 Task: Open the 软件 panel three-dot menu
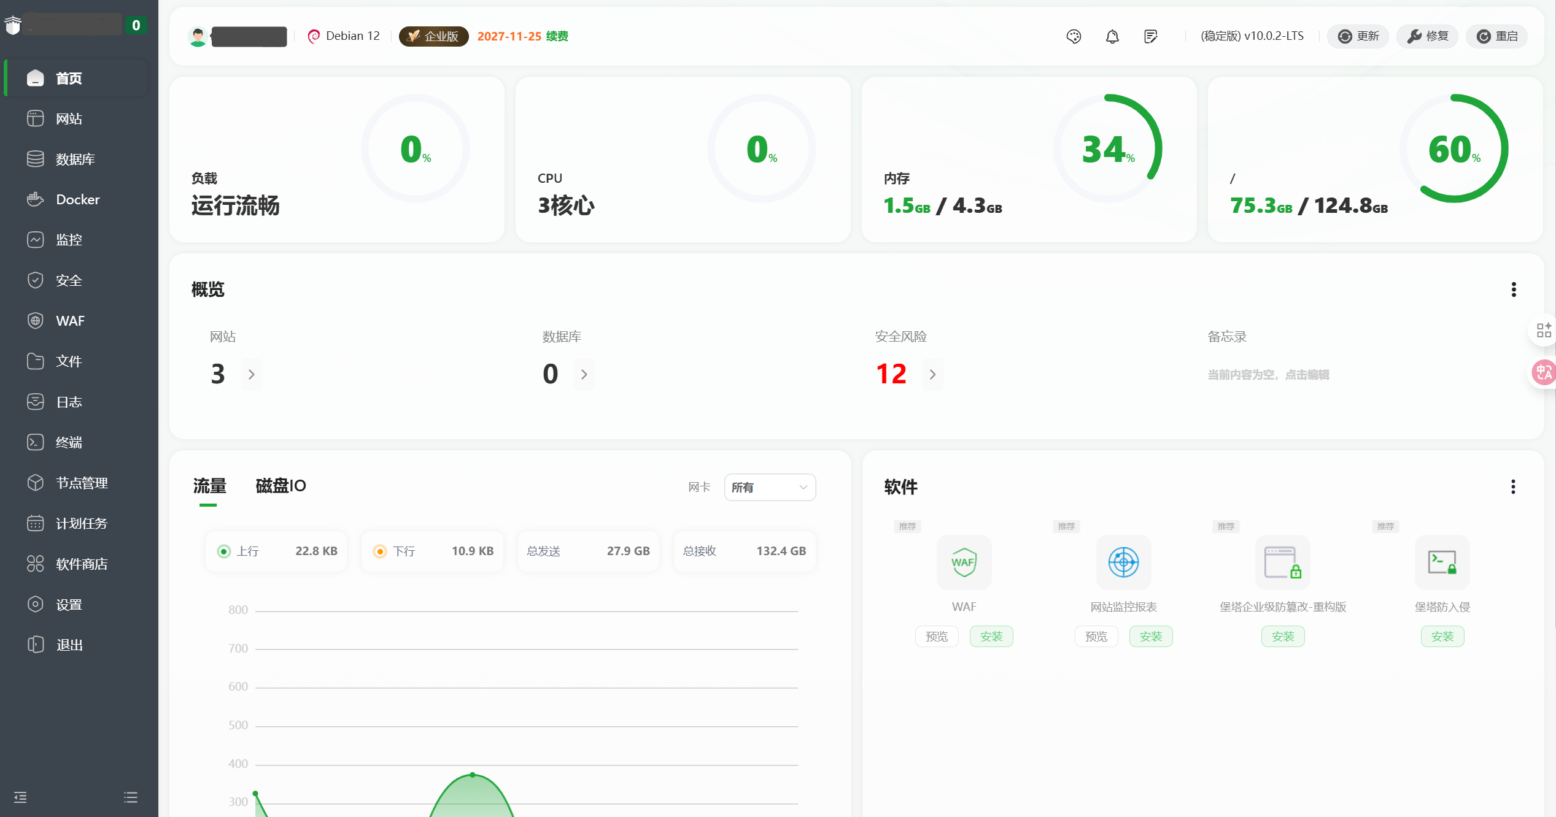coord(1513,487)
